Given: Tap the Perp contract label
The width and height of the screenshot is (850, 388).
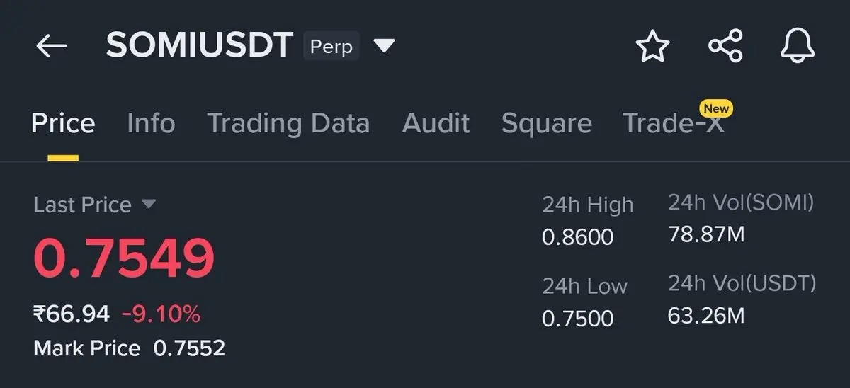Looking at the screenshot, I should 331,47.
